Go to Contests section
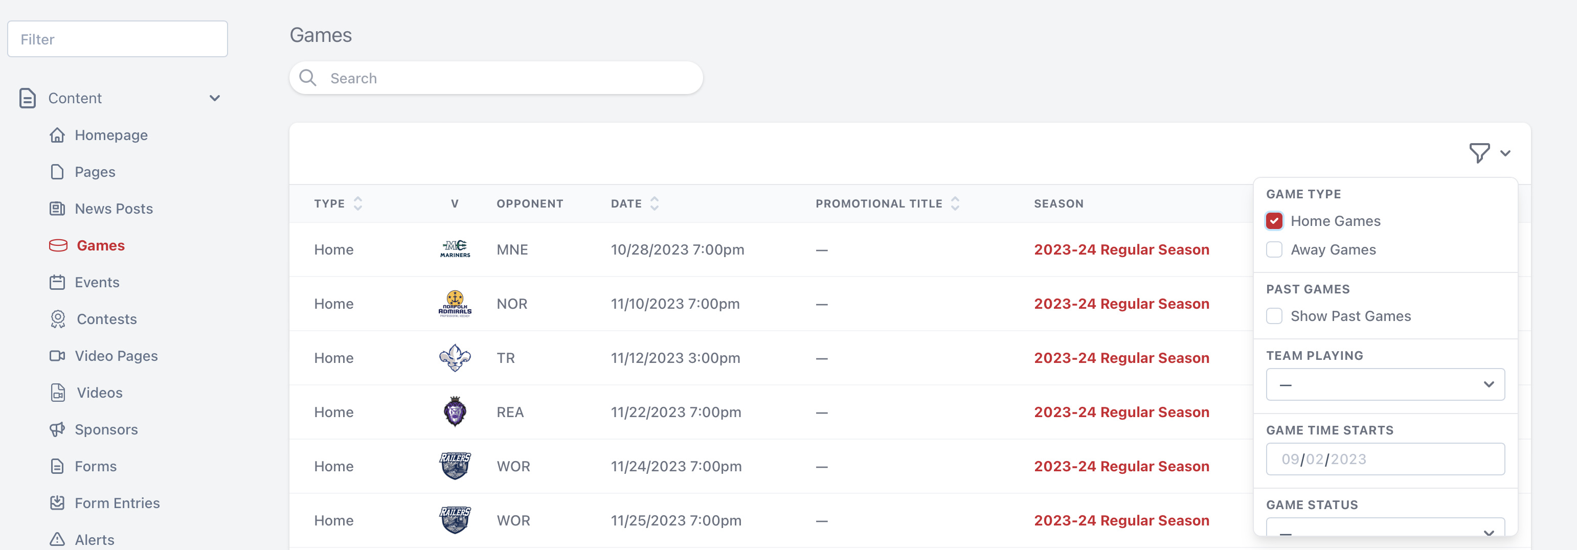Viewport: 1577px width, 550px height. 106,319
